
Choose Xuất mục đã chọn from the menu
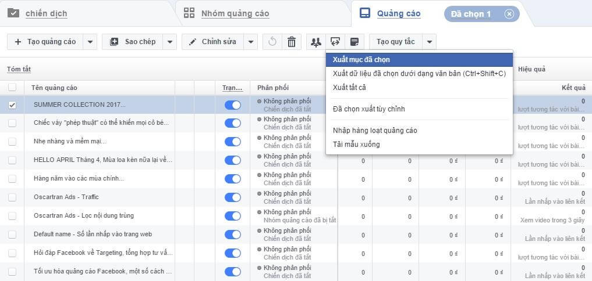pos(419,60)
